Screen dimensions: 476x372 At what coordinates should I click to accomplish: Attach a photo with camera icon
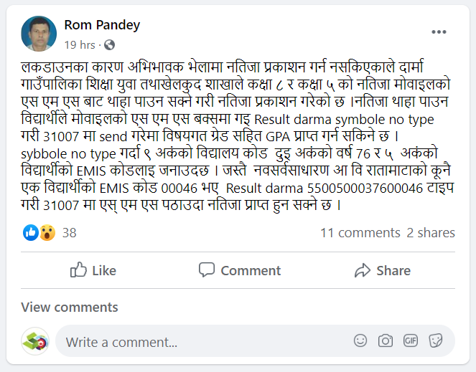(x=386, y=341)
